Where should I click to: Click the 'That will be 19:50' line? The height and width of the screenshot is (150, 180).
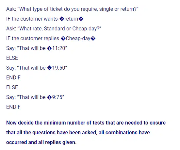pos(37,68)
